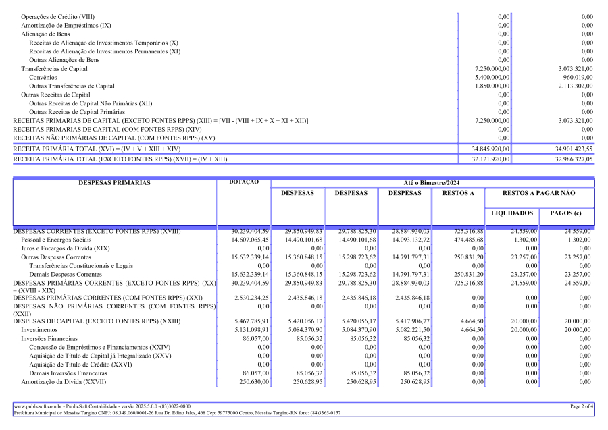The width and height of the screenshot is (608, 430).
Task: Select the Investimentos row label
Action: coord(39,330)
